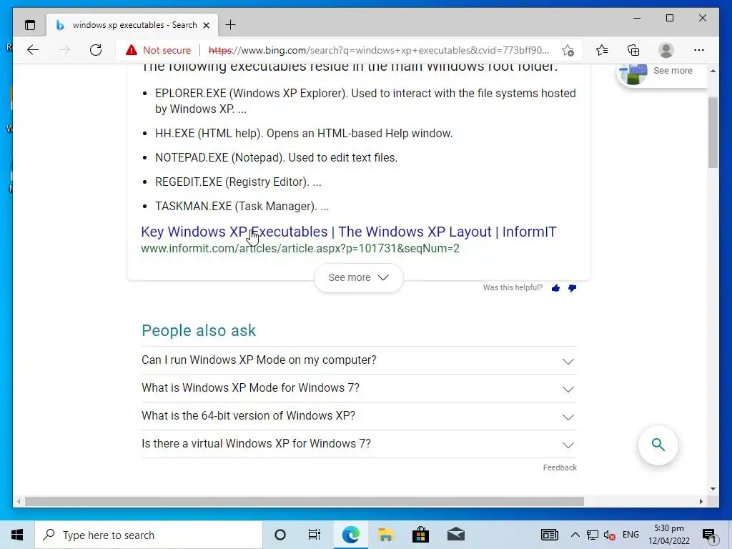Expand Can I run Windows XP Mode question

click(x=359, y=360)
